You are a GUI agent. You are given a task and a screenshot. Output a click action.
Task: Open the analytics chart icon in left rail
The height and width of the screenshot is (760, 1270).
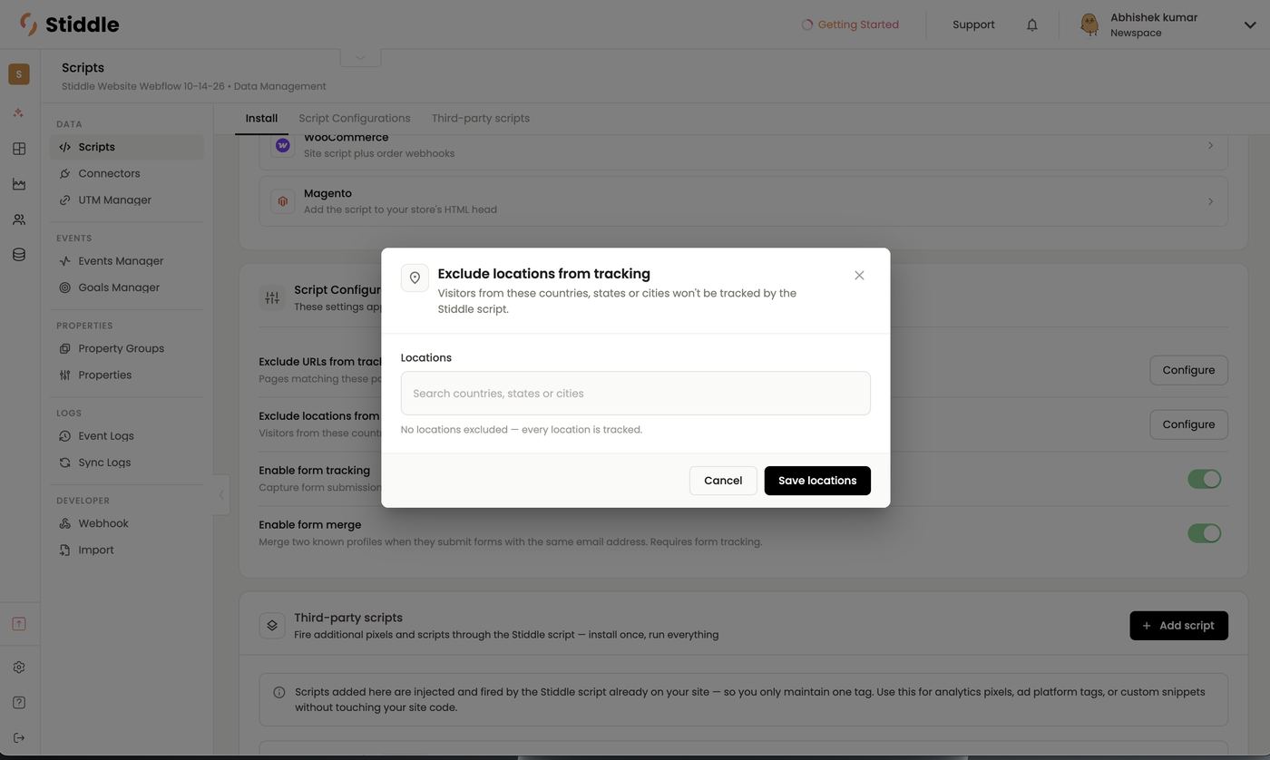tap(19, 184)
